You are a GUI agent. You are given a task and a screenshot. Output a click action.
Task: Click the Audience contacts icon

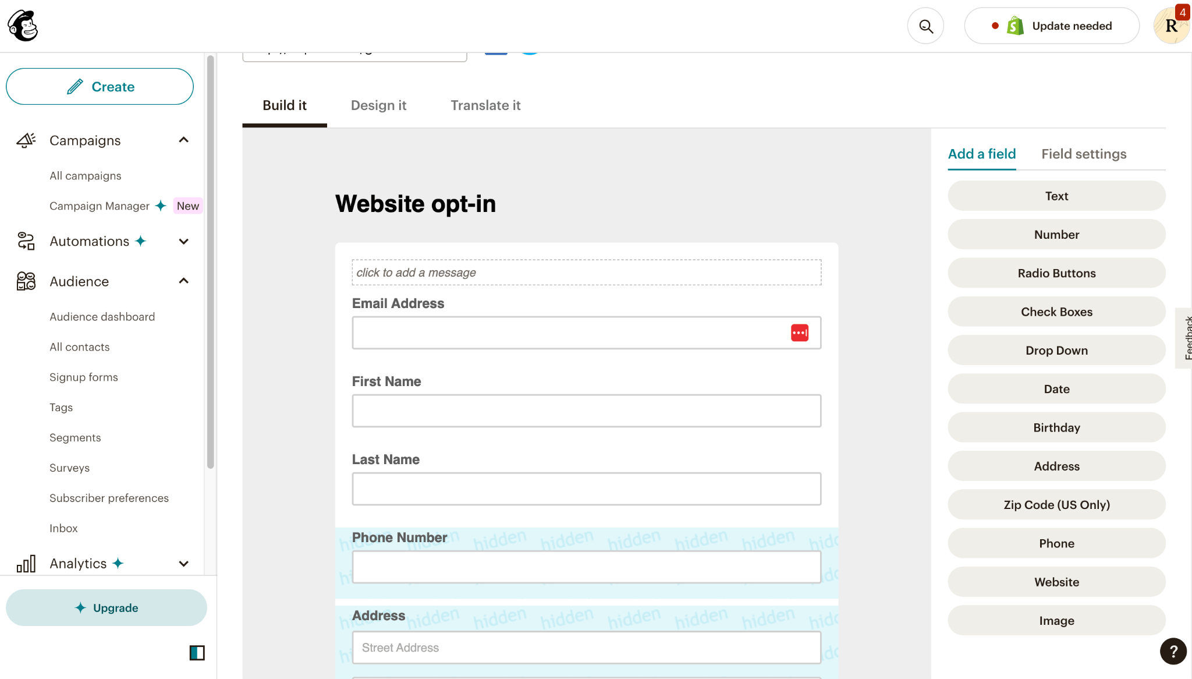(26, 281)
